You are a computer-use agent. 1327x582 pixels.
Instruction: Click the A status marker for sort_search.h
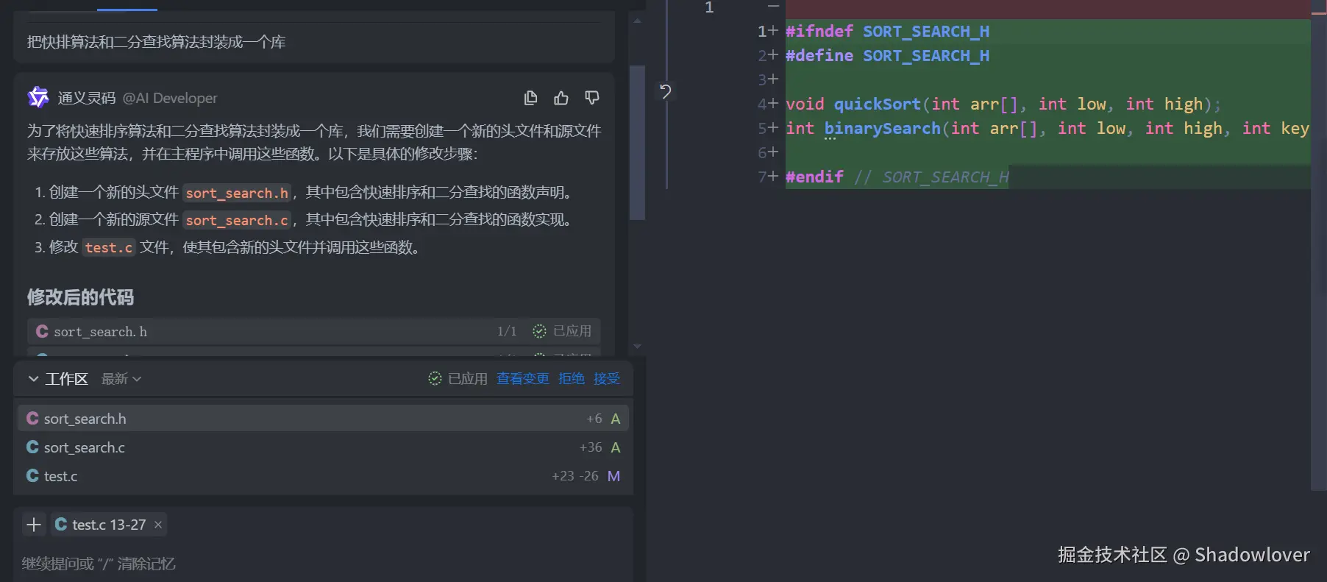pos(616,419)
